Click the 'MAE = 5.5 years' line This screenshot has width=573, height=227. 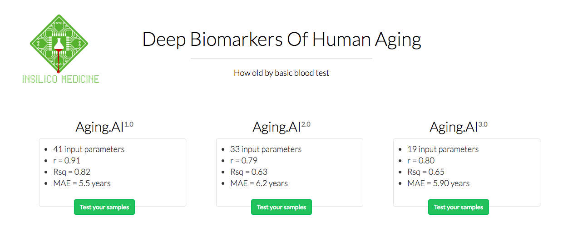pyautogui.click(x=82, y=183)
